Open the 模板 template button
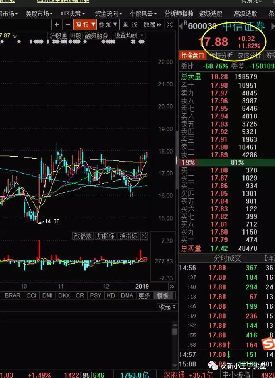 (x=163, y=295)
